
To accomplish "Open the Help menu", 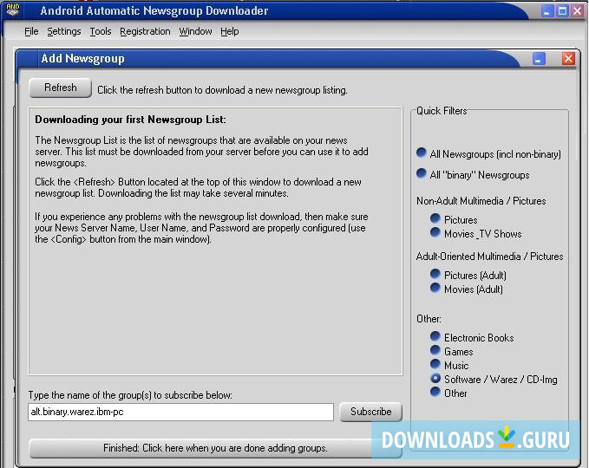I will [x=230, y=31].
